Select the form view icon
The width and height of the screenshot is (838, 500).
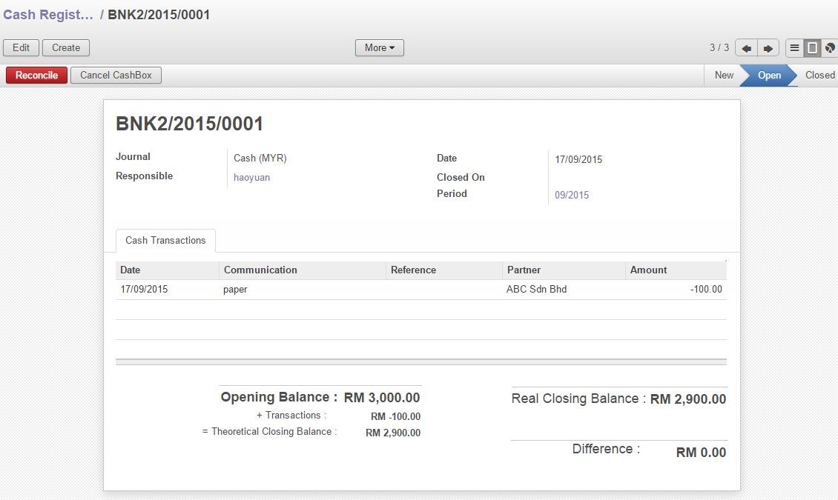click(x=811, y=47)
